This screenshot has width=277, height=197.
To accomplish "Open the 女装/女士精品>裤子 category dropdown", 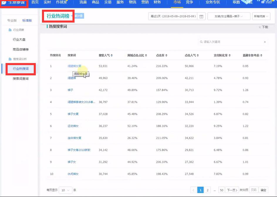I will click(x=229, y=16).
